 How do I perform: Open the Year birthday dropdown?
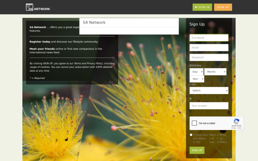click(197, 79)
